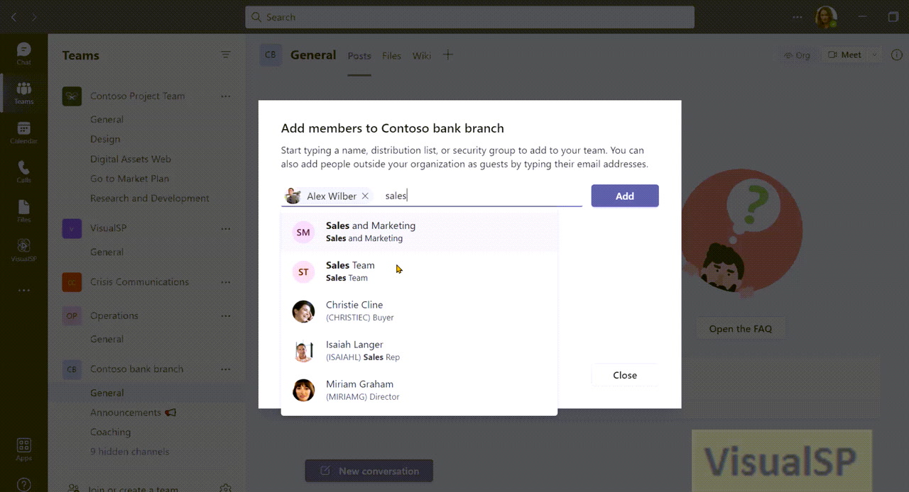Click the Add button in the dialog
Screen dimensions: 909x492
click(624, 195)
